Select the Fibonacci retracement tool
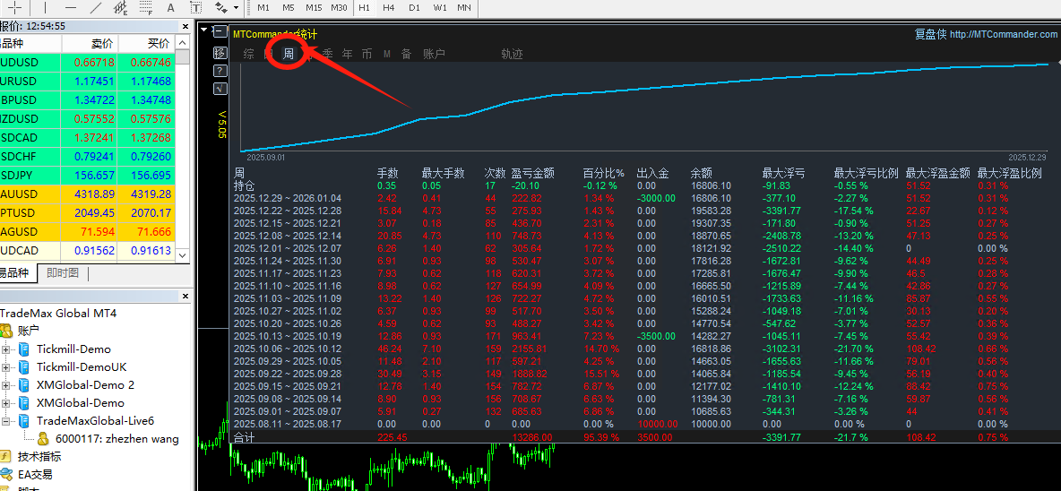This screenshot has height=491, width=1061. [x=145, y=7]
